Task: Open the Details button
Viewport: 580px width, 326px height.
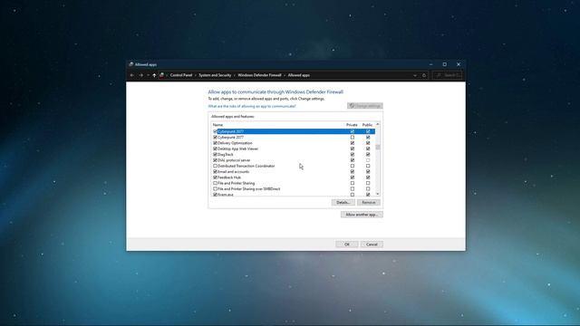Action: pyautogui.click(x=343, y=202)
